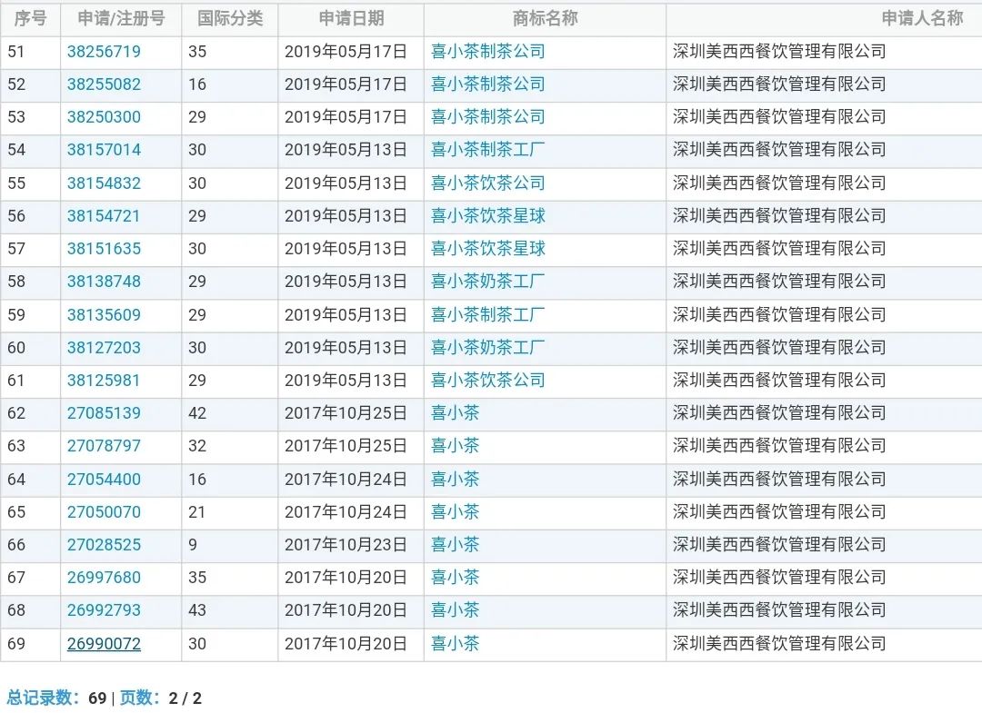This screenshot has height=713, width=982.
Task: Select the date 2019年05月17日 in row 51
Action: pos(346,52)
